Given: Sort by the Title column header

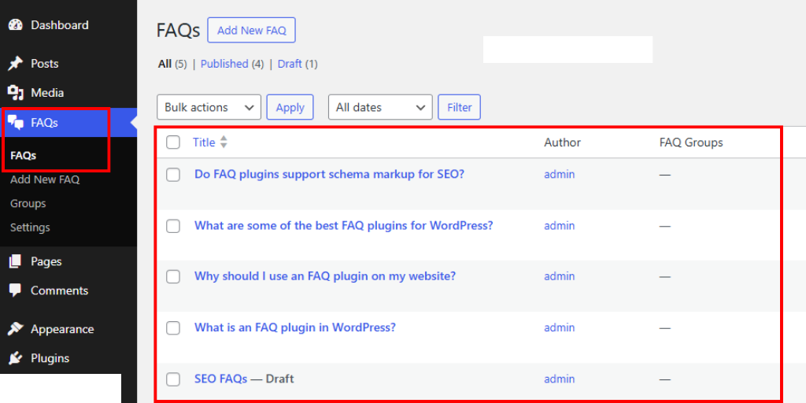Looking at the screenshot, I should click(x=204, y=142).
